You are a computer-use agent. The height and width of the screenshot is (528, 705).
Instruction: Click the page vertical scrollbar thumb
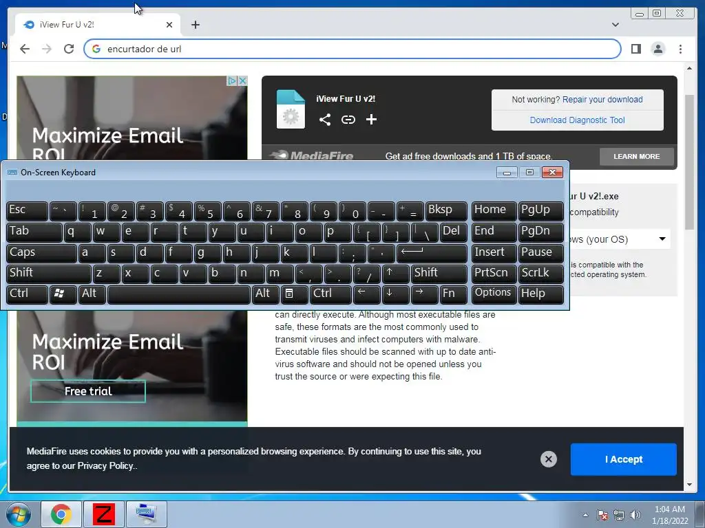click(x=689, y=162)
